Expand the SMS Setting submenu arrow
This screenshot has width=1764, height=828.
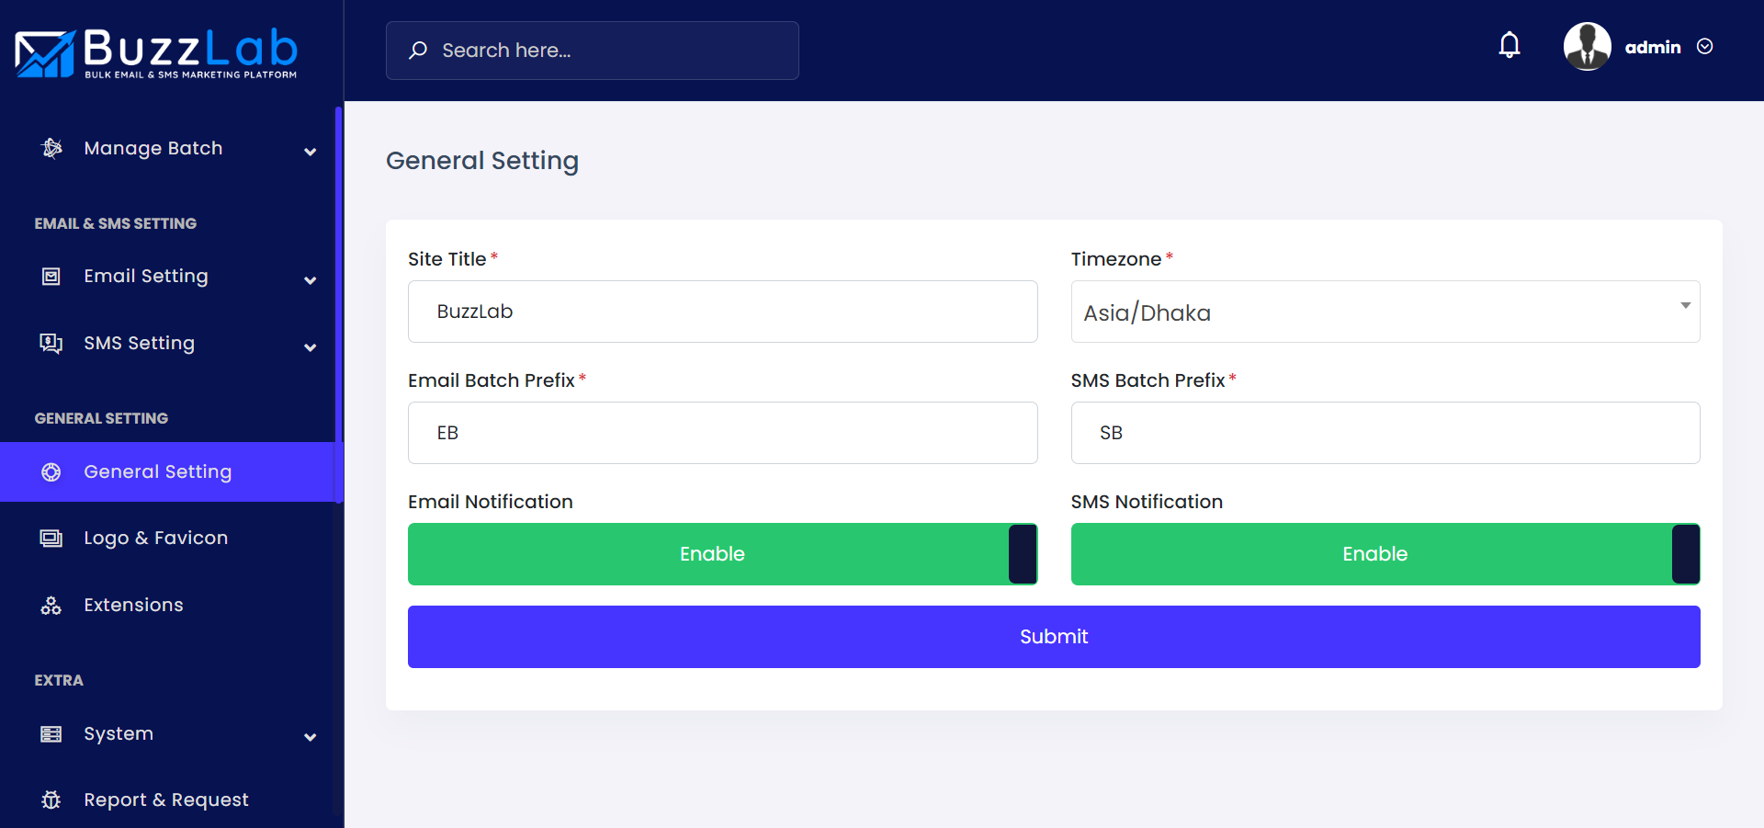311,347
